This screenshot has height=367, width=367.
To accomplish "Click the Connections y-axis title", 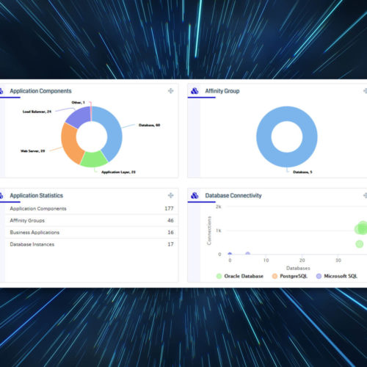I will 208,230.
